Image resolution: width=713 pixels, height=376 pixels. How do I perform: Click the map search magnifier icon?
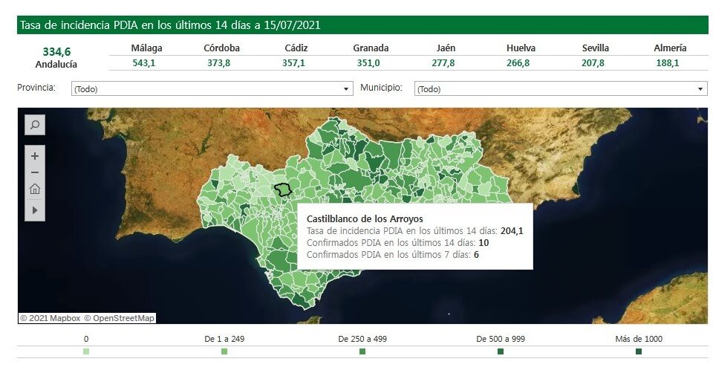[35, 125]
